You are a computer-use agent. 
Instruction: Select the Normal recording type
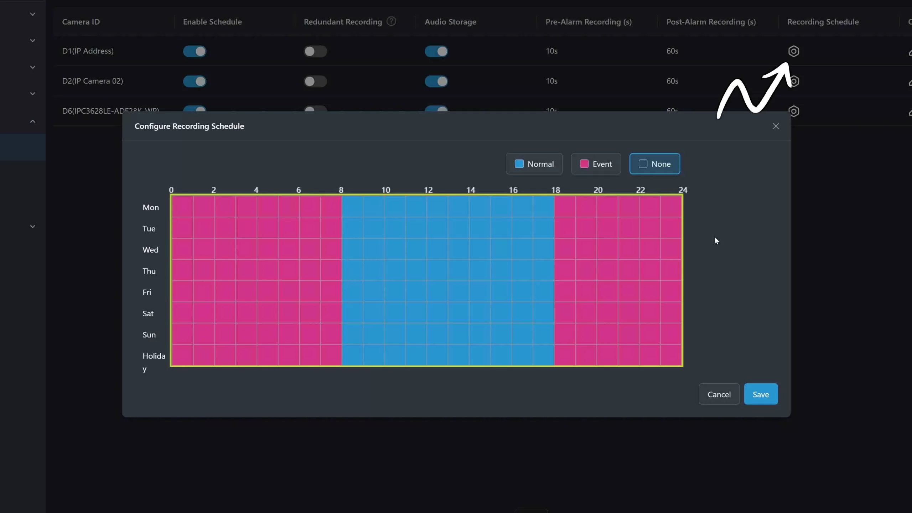(534, 164)
